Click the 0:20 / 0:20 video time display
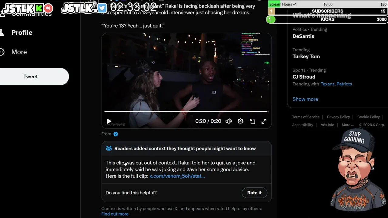 (x=208, y=121)
